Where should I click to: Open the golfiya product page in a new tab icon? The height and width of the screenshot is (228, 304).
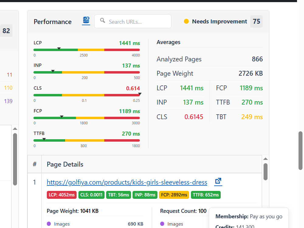pos(218,182)
